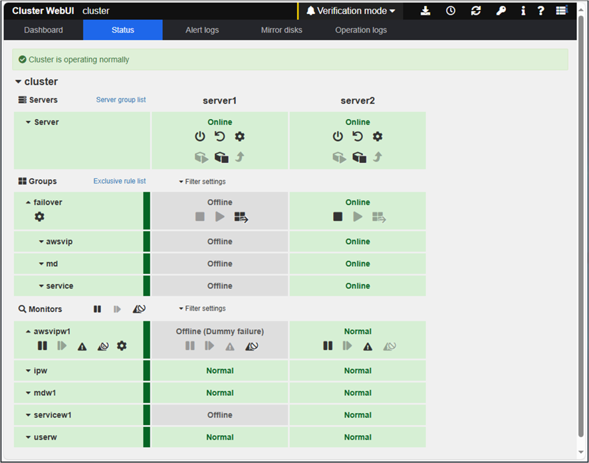Click the move group icon for failover on server1
Image resolution: width=589 pixels, height=463 pixels.
(241, 217)
